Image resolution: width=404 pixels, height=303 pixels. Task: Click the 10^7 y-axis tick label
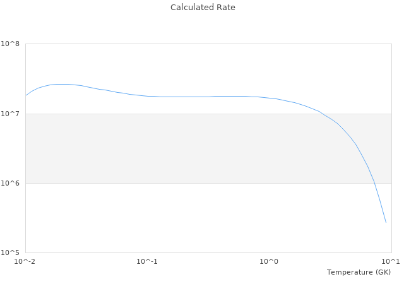11,114
